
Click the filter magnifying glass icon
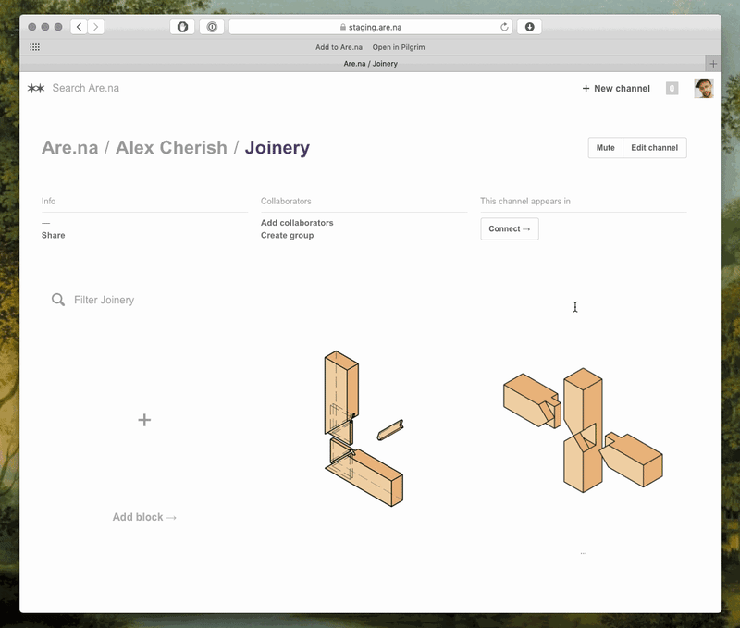pyautogui.click(x=58, y=300)
